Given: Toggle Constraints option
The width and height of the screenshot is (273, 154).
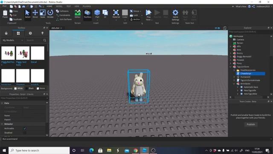Looking at the screenshot, I should [x=63, y=15].
